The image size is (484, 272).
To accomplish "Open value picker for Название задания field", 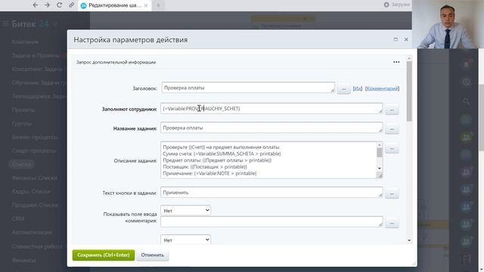I will pyautogui.click(x=392, y=129).
